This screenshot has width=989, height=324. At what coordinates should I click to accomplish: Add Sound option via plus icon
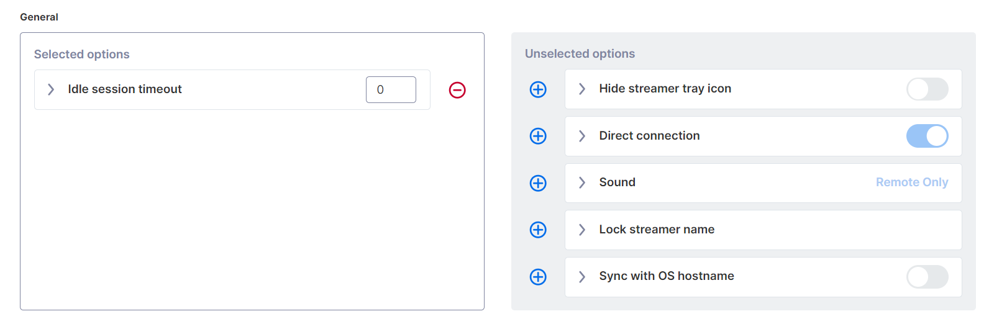coord(538,183)
